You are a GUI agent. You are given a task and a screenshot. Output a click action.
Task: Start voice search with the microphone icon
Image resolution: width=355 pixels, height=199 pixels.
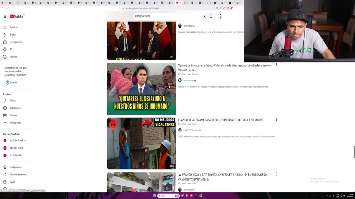[220, 16]
